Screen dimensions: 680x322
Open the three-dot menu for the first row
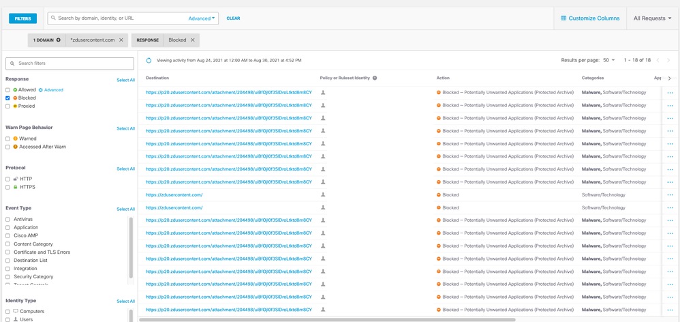coord(670,93)
